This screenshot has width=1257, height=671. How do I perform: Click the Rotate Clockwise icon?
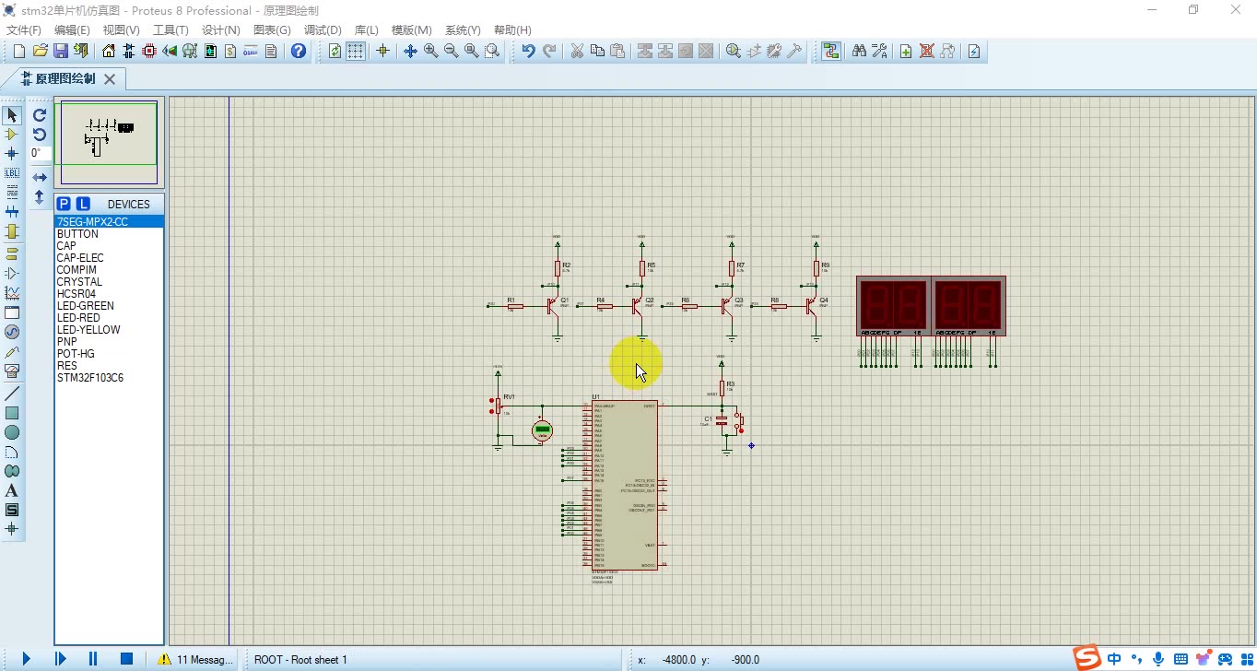coord(40,115)
